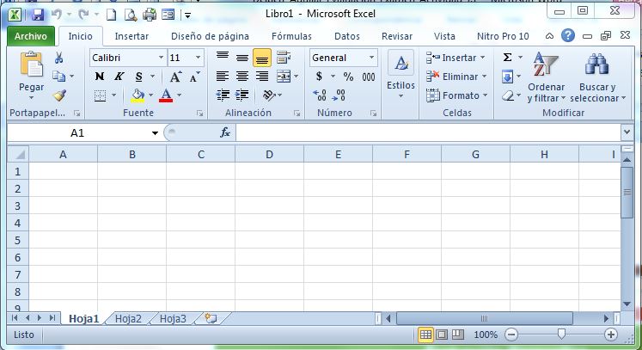Screen dimensions: 642x350
Task: Expand the formula bar chevron
Action: click(627, 132)
